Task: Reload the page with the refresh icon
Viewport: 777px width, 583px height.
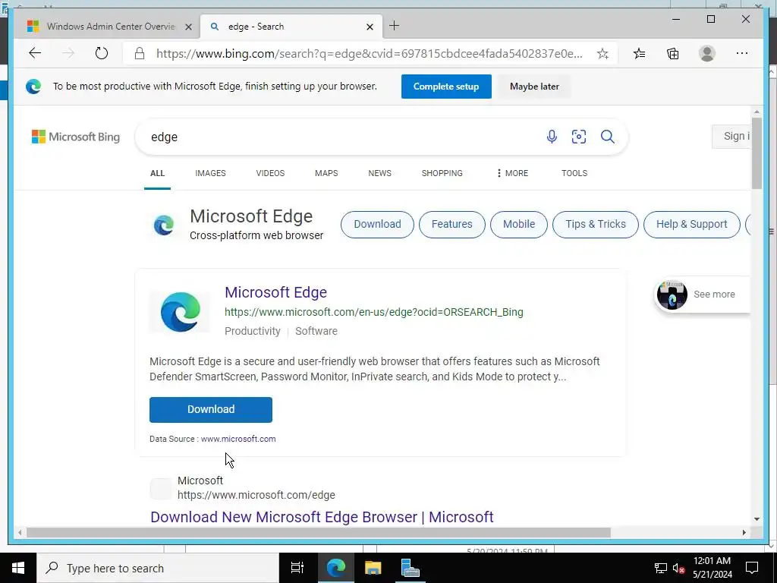Action: pos(102,53)
